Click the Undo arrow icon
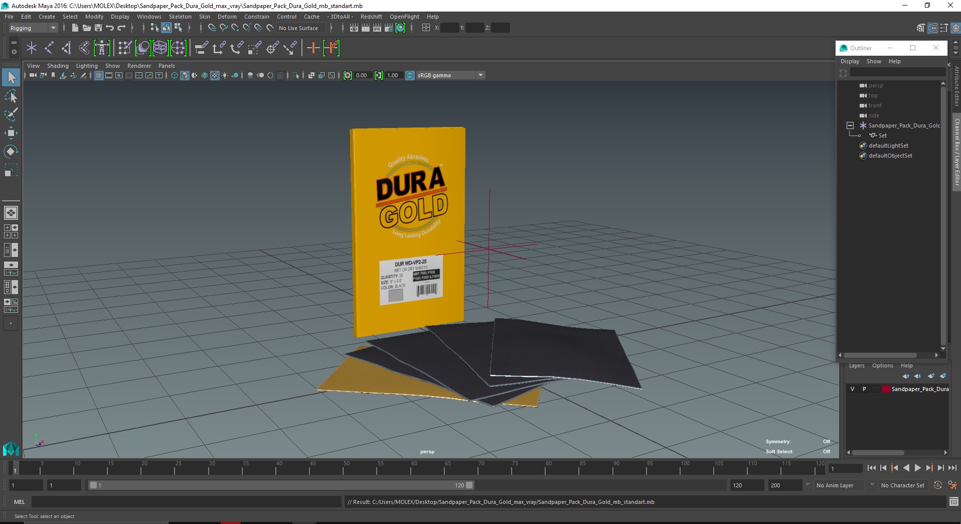The image size is (961, 524). click(110, 28)
